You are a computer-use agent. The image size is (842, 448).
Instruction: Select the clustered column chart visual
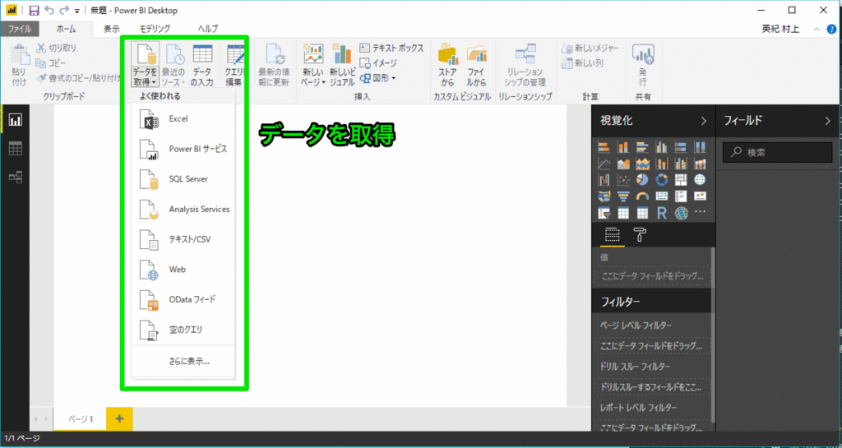pos(662,147)
